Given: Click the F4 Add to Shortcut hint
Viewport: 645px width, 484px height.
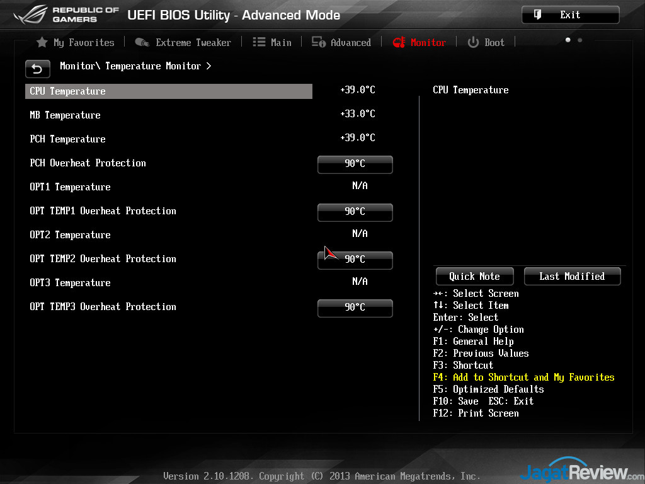Looking at the screenshot, I should (523, 377).
